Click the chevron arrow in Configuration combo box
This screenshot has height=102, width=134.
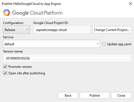tap(28, 29)
